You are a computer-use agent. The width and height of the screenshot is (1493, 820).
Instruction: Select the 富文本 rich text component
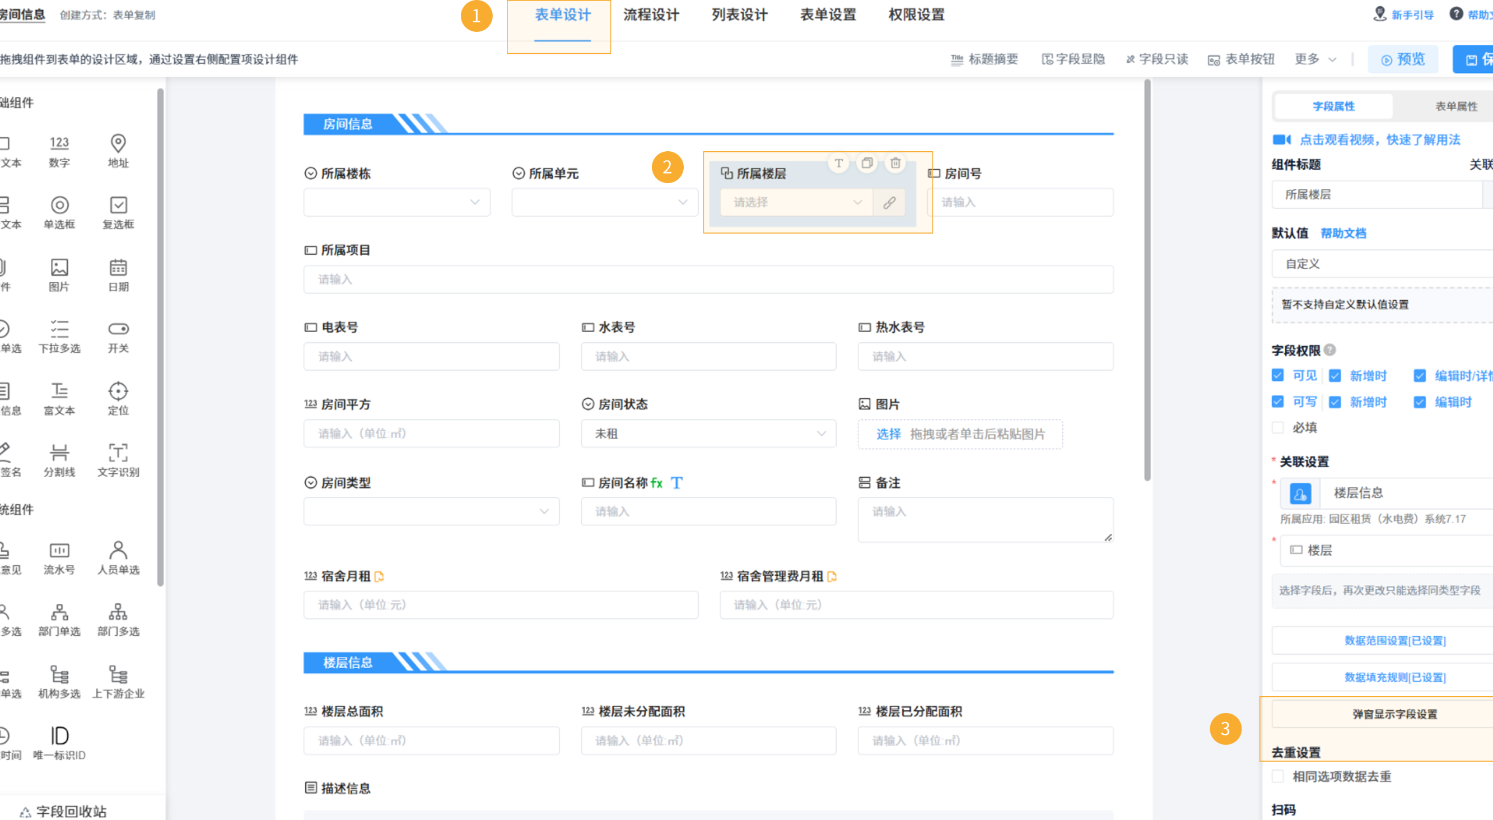point(59,399)
